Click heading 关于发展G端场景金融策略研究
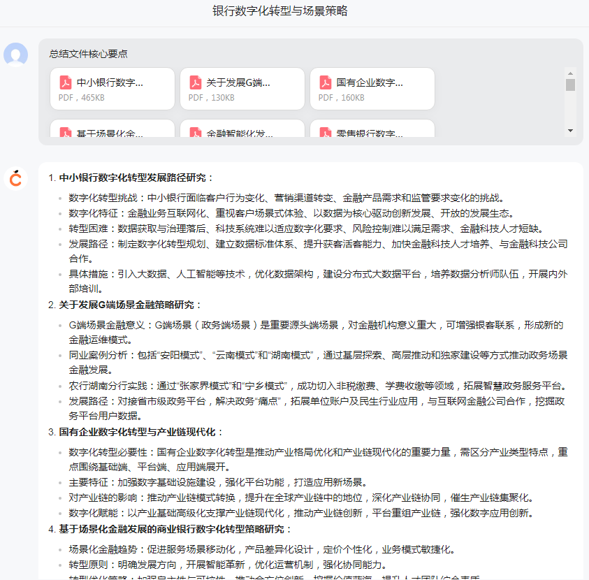Image resolution: width=589 pixels, height=580 pixels. [x=131, y=305]
